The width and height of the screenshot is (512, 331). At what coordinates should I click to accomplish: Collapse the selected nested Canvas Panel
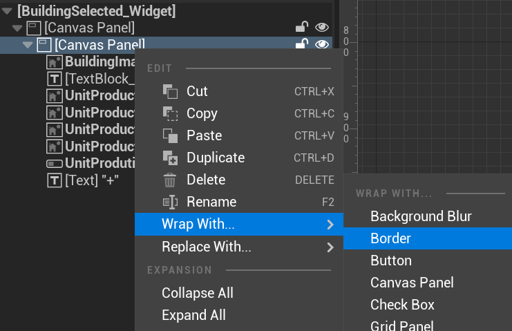(27, 45)
